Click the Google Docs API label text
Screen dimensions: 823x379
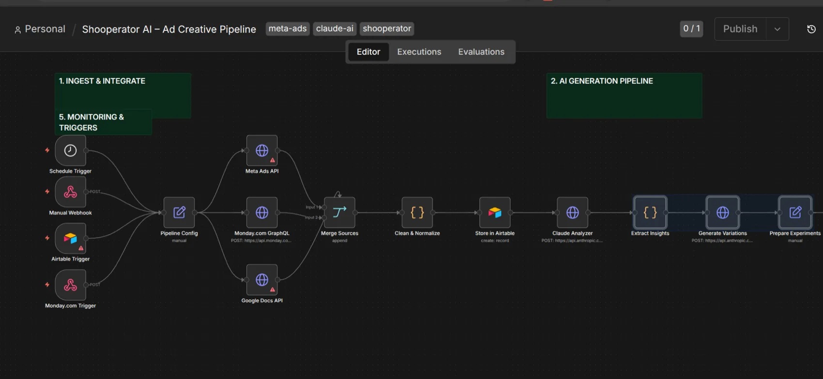(262, 301)
